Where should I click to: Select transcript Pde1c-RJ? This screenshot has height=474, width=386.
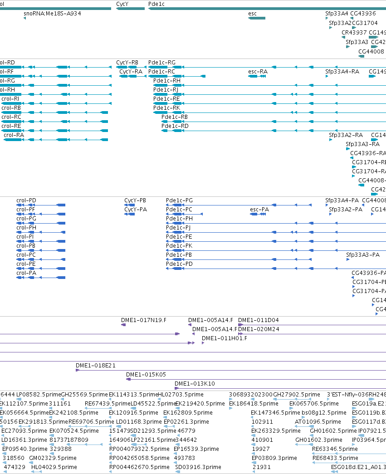pyautogui.click(x=166, y=90)
